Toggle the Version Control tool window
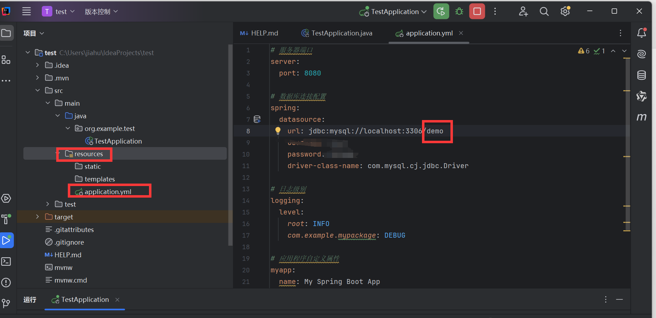 [6, 303]
